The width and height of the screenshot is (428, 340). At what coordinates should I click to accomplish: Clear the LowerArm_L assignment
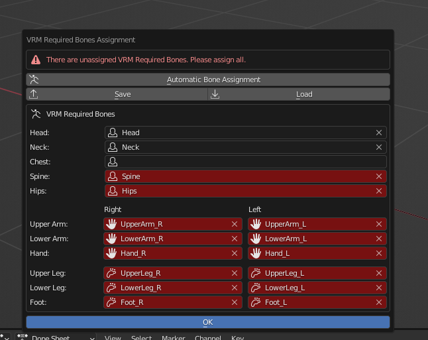tap(379, 239)
